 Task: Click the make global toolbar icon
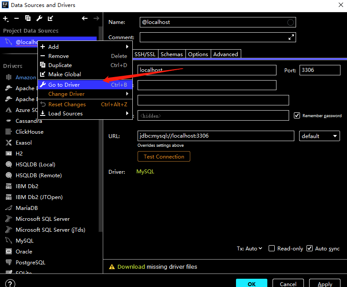[51, 18]
